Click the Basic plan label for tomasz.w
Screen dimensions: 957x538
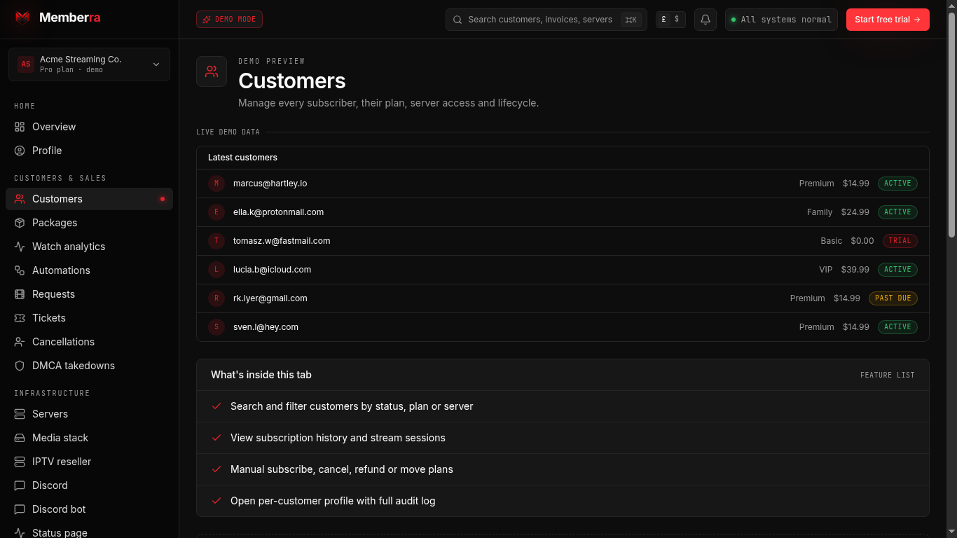tap(832, 241)
